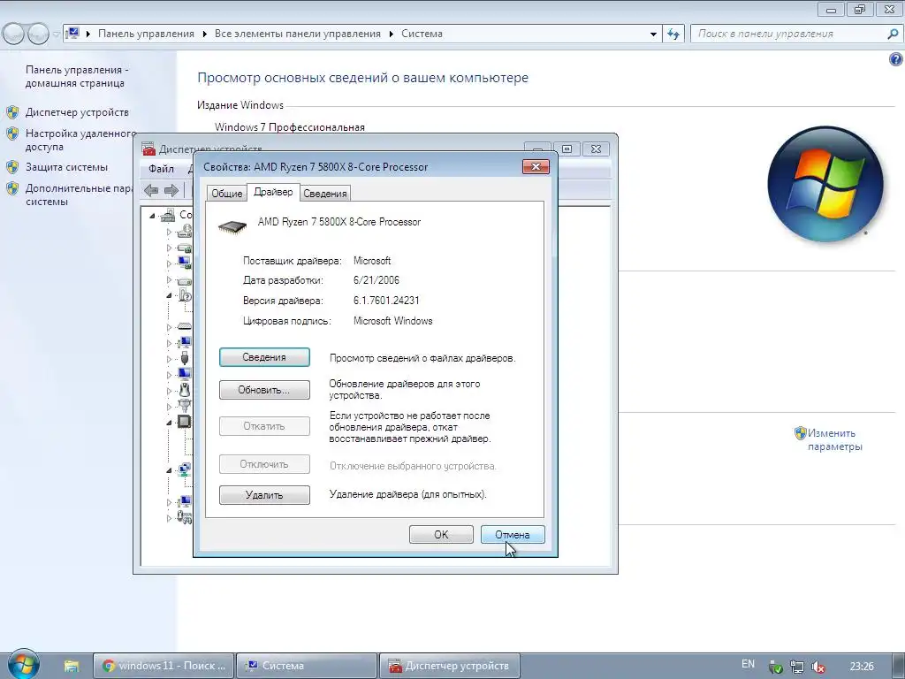Image resolution: width=905 pixels, height=679 pixels.
Task: Expand the breadcrumb arrow before Система
Action: (391, 34)
